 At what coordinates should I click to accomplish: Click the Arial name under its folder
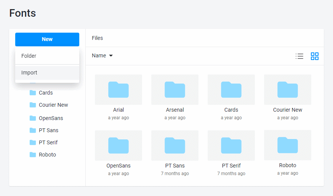(118, 110)
